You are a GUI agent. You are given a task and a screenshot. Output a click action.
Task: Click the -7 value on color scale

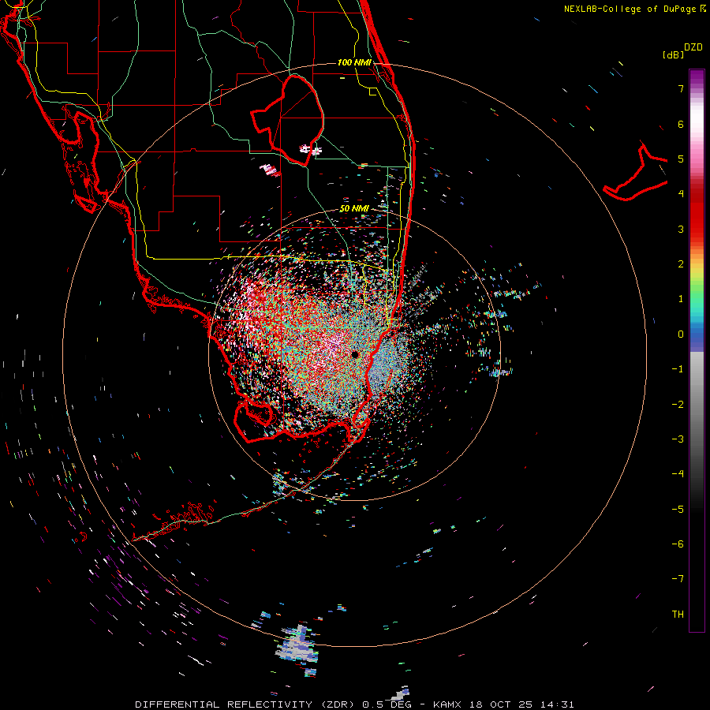(x=678, y=579)
